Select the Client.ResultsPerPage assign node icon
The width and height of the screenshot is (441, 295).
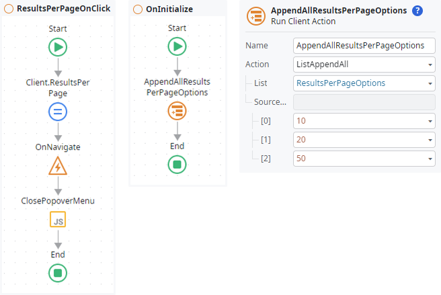(x=58, y=112)
